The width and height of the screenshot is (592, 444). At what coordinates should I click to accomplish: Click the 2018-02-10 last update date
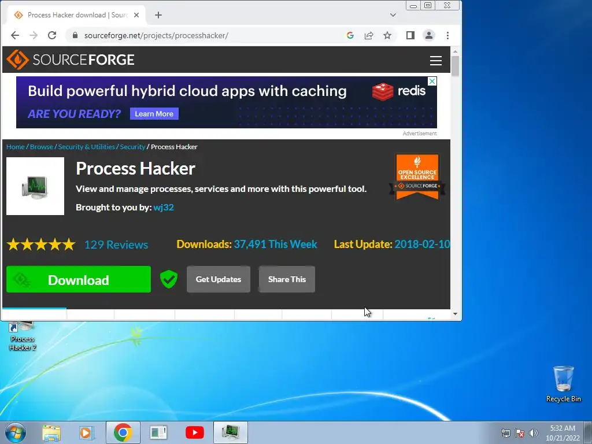click(x=422, y=245)
